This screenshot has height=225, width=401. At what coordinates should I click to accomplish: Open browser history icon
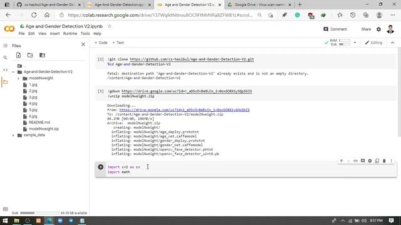(353, 15)
